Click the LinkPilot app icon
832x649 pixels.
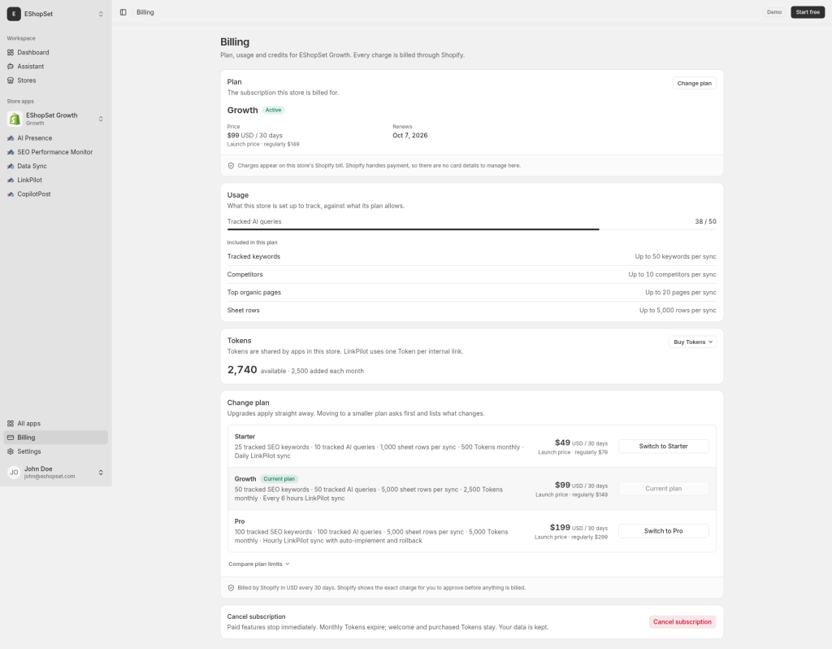11,180
